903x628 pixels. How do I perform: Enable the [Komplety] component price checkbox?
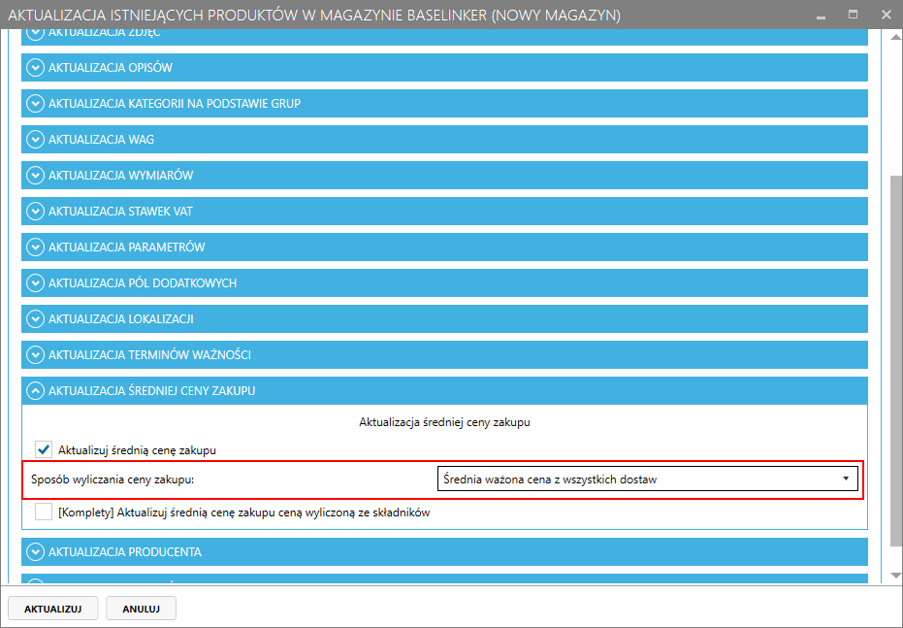(x=44, y=512)
